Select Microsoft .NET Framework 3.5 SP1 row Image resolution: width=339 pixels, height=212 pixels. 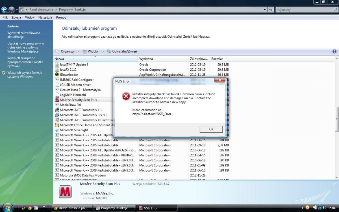pyautogui.click(x=83, y=115)
